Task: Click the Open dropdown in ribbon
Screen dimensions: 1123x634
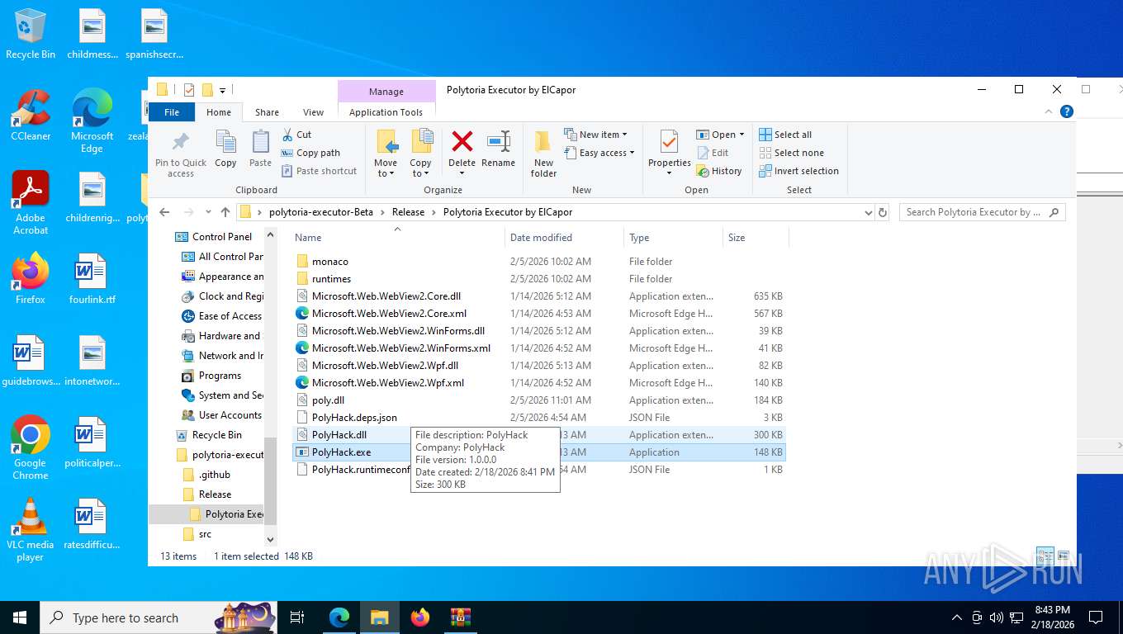Action: click(720, 135)
